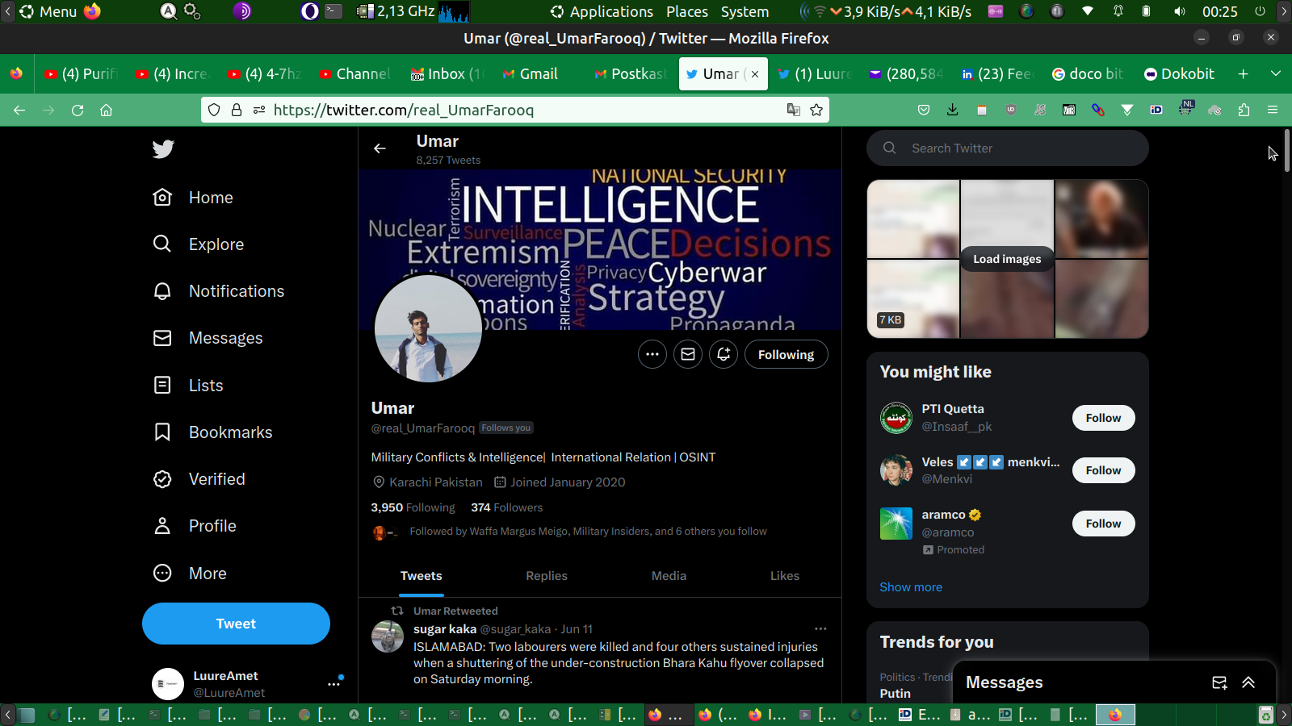
Task: Compose a new message in Messages drawer
Action: pyautogui.click(x=1219, y=682)
